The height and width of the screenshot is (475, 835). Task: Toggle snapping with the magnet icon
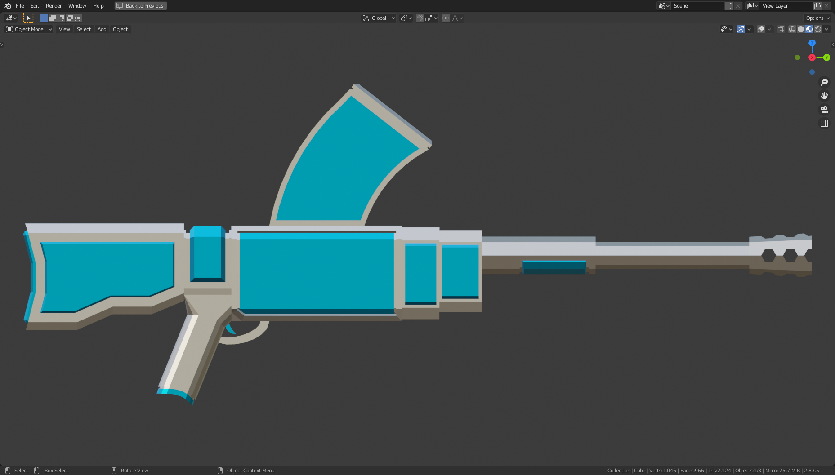(x=419, y=18)
